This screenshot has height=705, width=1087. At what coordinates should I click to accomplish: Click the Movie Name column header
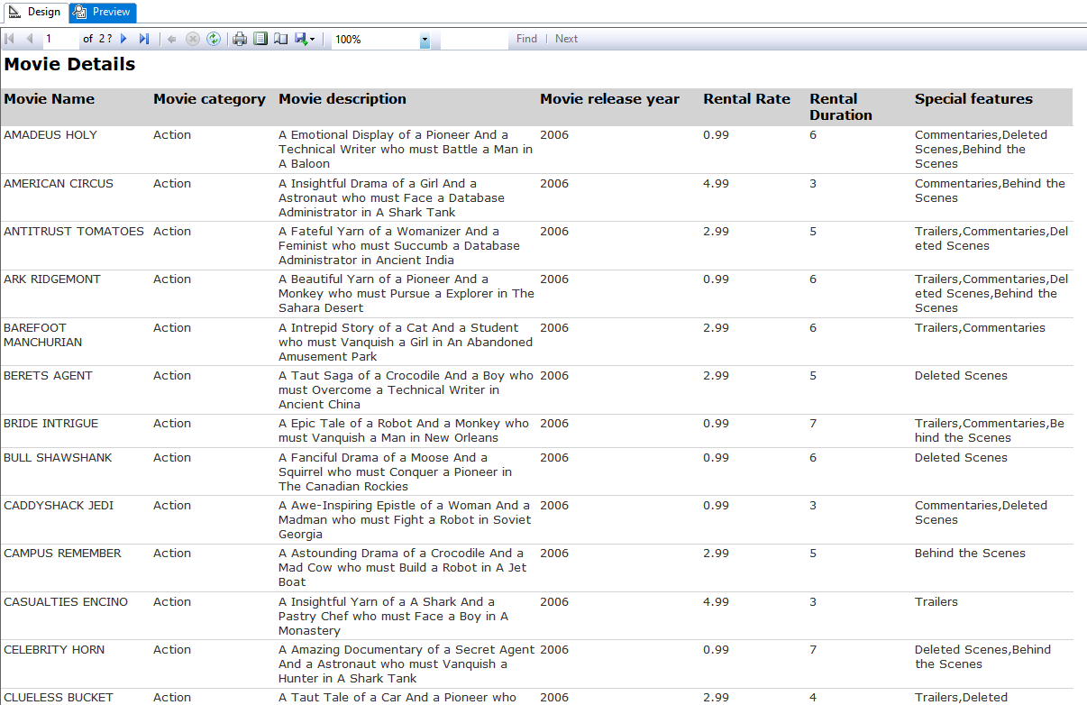tap(50, 99)
